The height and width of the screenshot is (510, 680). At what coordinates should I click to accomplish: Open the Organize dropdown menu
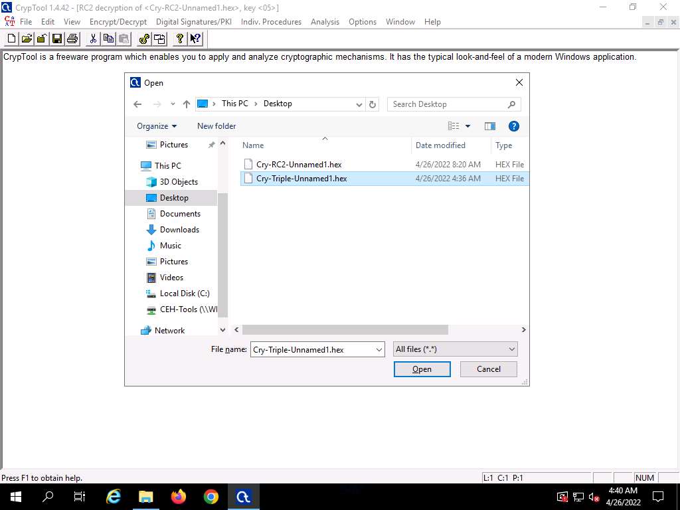tap(157, 126)
